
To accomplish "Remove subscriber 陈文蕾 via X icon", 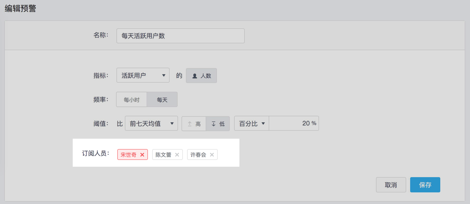I will pyautogui.click(x=177, y=155).
